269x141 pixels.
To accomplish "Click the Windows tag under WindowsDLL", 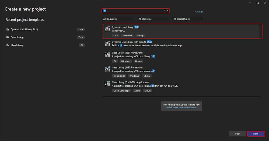I will point(127,36).
